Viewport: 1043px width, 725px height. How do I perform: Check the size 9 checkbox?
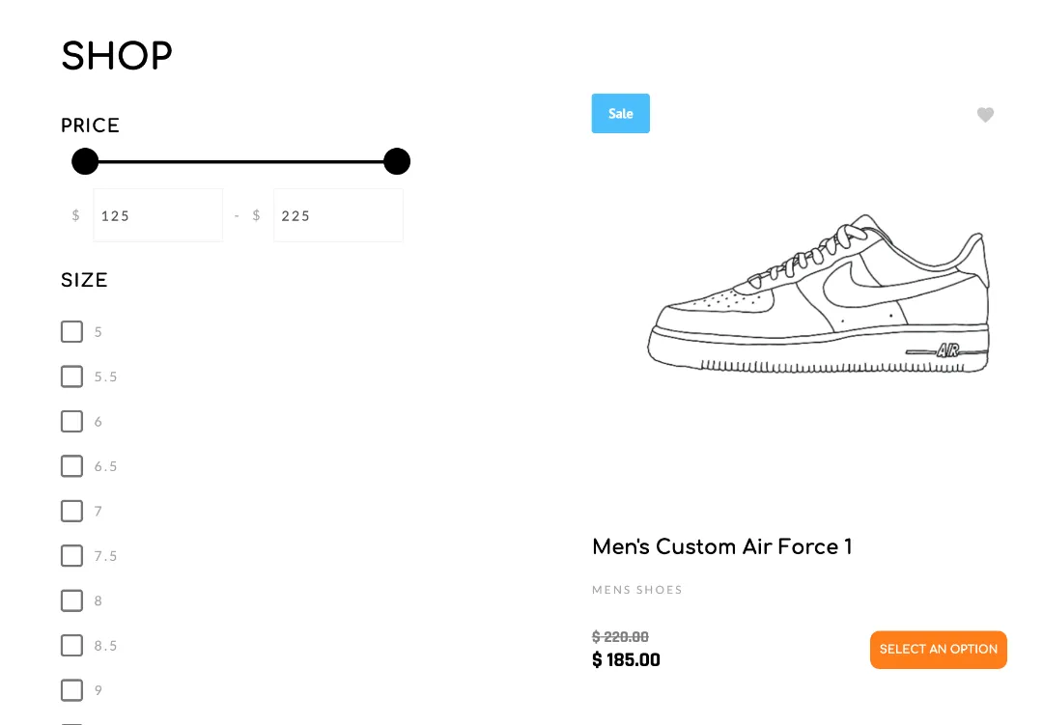[71, 690]
